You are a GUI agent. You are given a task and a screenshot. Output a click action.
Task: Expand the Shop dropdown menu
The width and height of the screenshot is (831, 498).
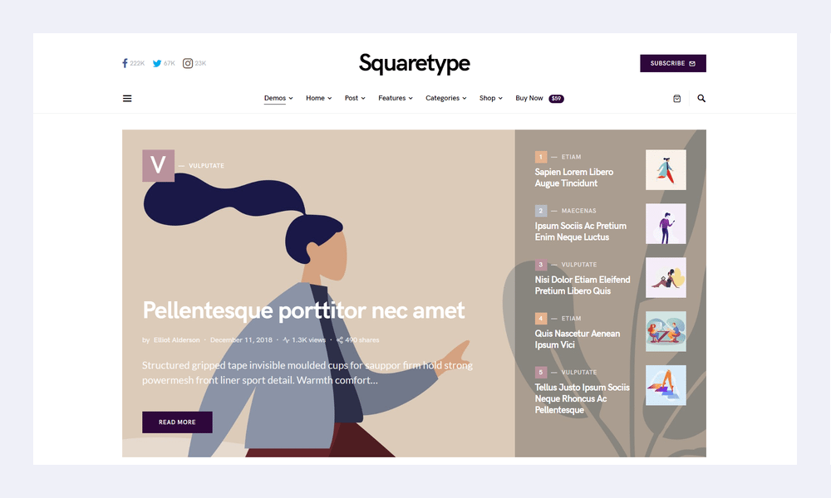(491, 99)
